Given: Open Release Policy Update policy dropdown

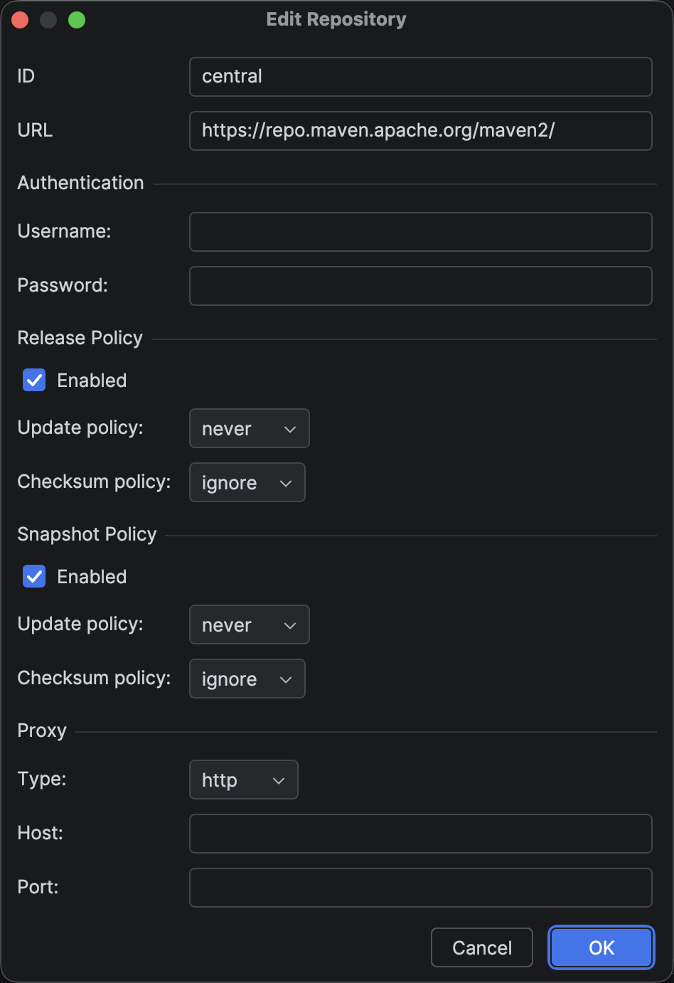Looking at the screenshot, I should (249, 428).
